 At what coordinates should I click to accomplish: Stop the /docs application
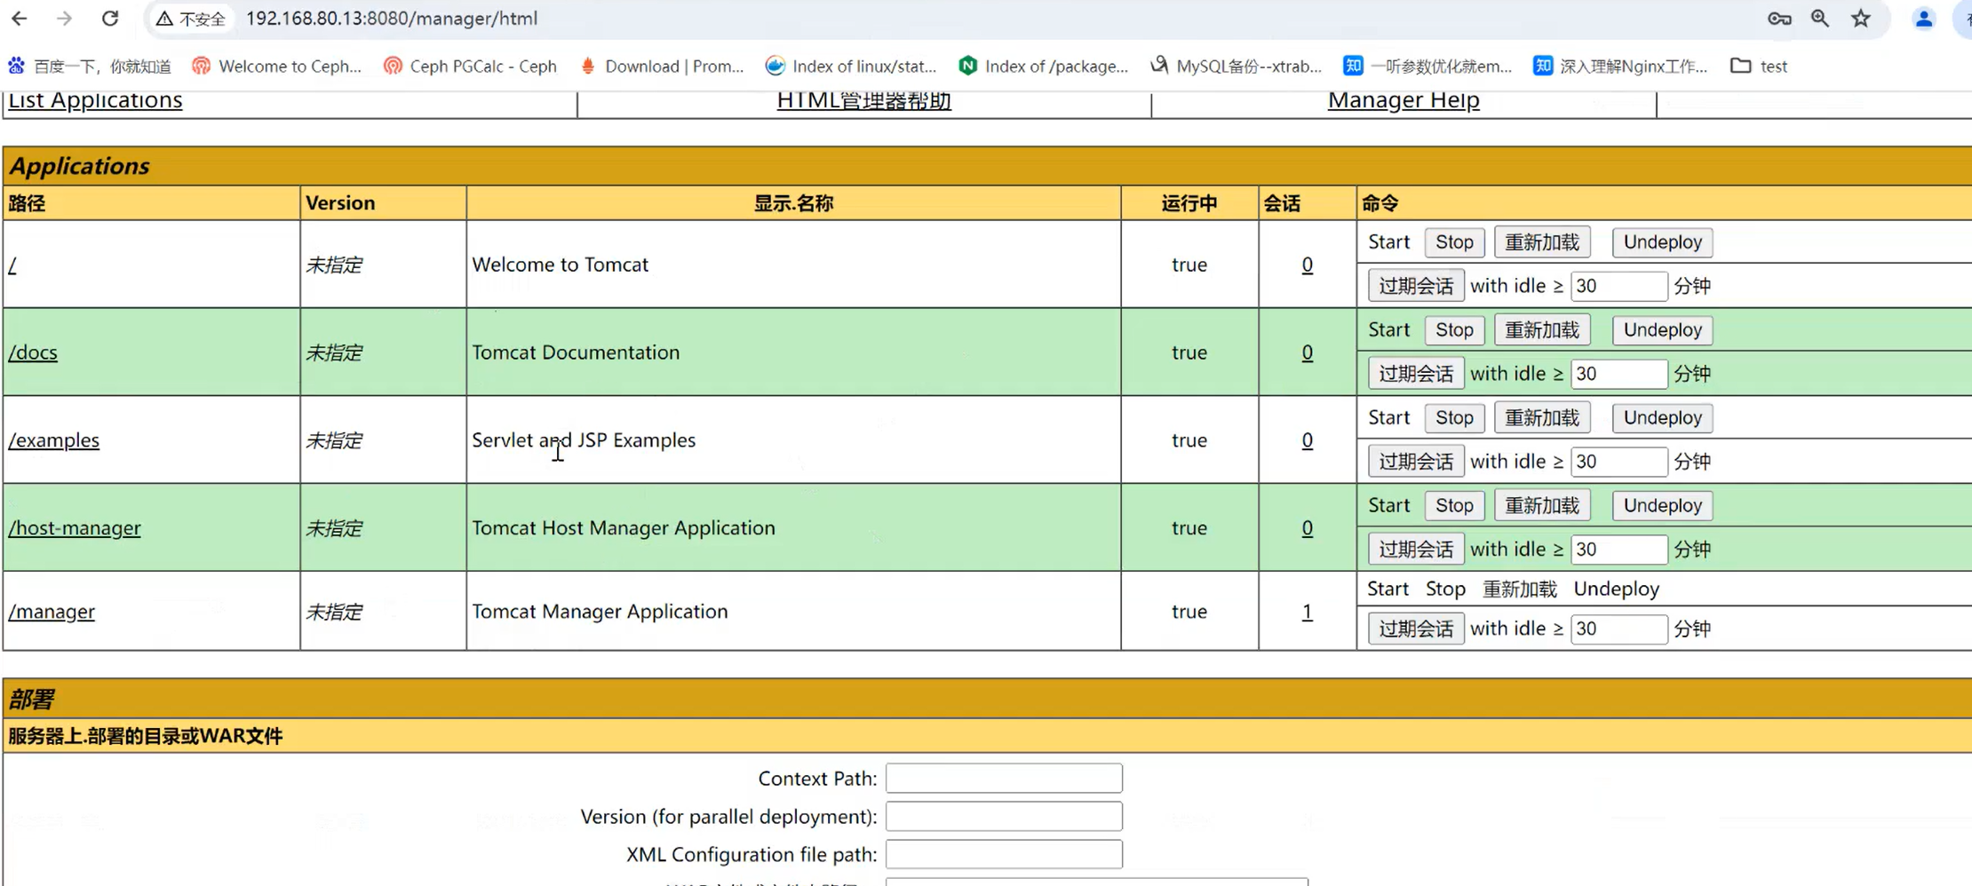tap(1454, 330)
